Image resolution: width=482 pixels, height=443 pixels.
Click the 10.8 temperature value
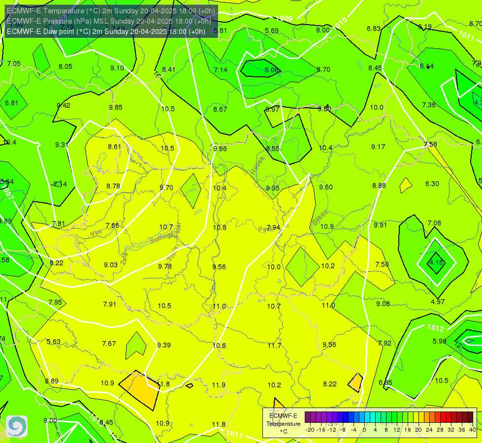220,227
